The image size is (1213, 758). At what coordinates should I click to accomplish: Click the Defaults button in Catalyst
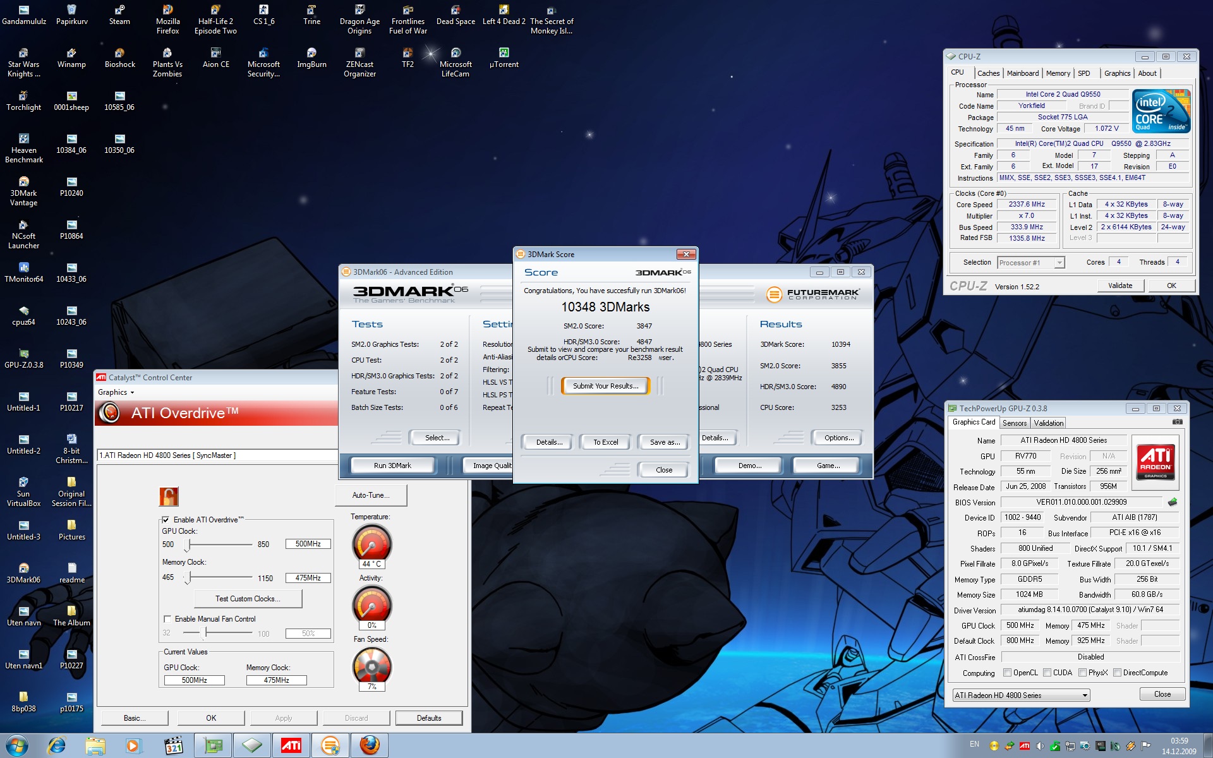pyautogui.click(x=429, y=718)
